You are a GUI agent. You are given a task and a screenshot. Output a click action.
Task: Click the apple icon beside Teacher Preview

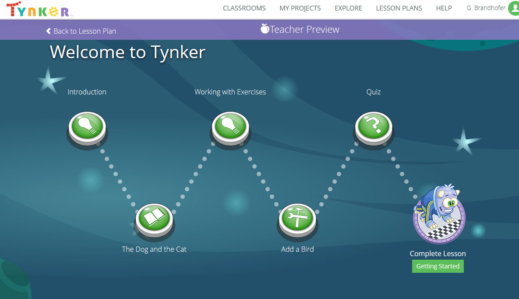point(265,28)
